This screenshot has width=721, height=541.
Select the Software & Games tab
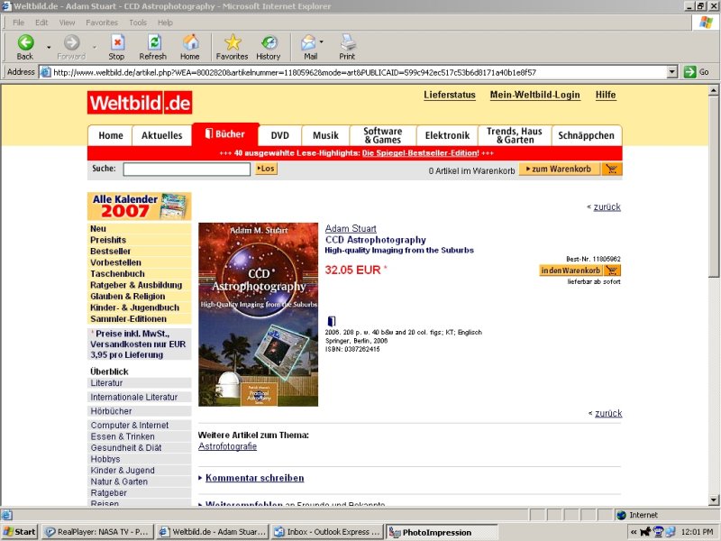point(382,135)
